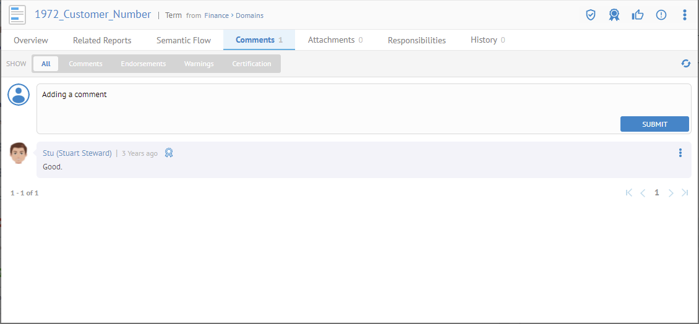This screenshot has height=324, width=699.
Task: Click the warning exclamation circle icon
Action: click(x=661, y=15)
